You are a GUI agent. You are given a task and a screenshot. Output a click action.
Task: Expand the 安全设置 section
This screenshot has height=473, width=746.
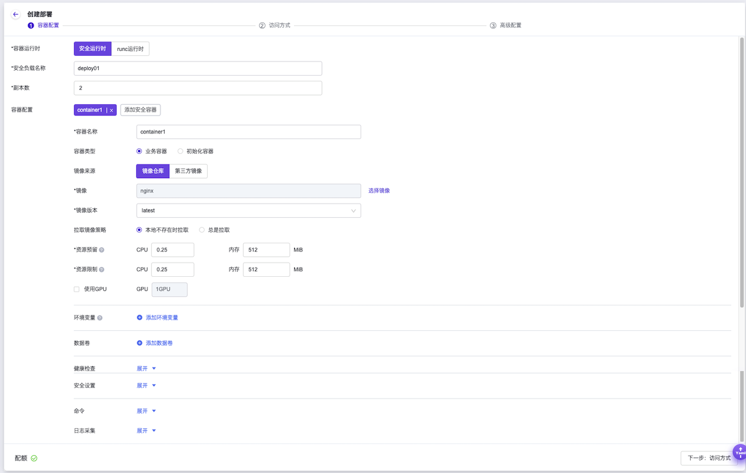(146, 385)
